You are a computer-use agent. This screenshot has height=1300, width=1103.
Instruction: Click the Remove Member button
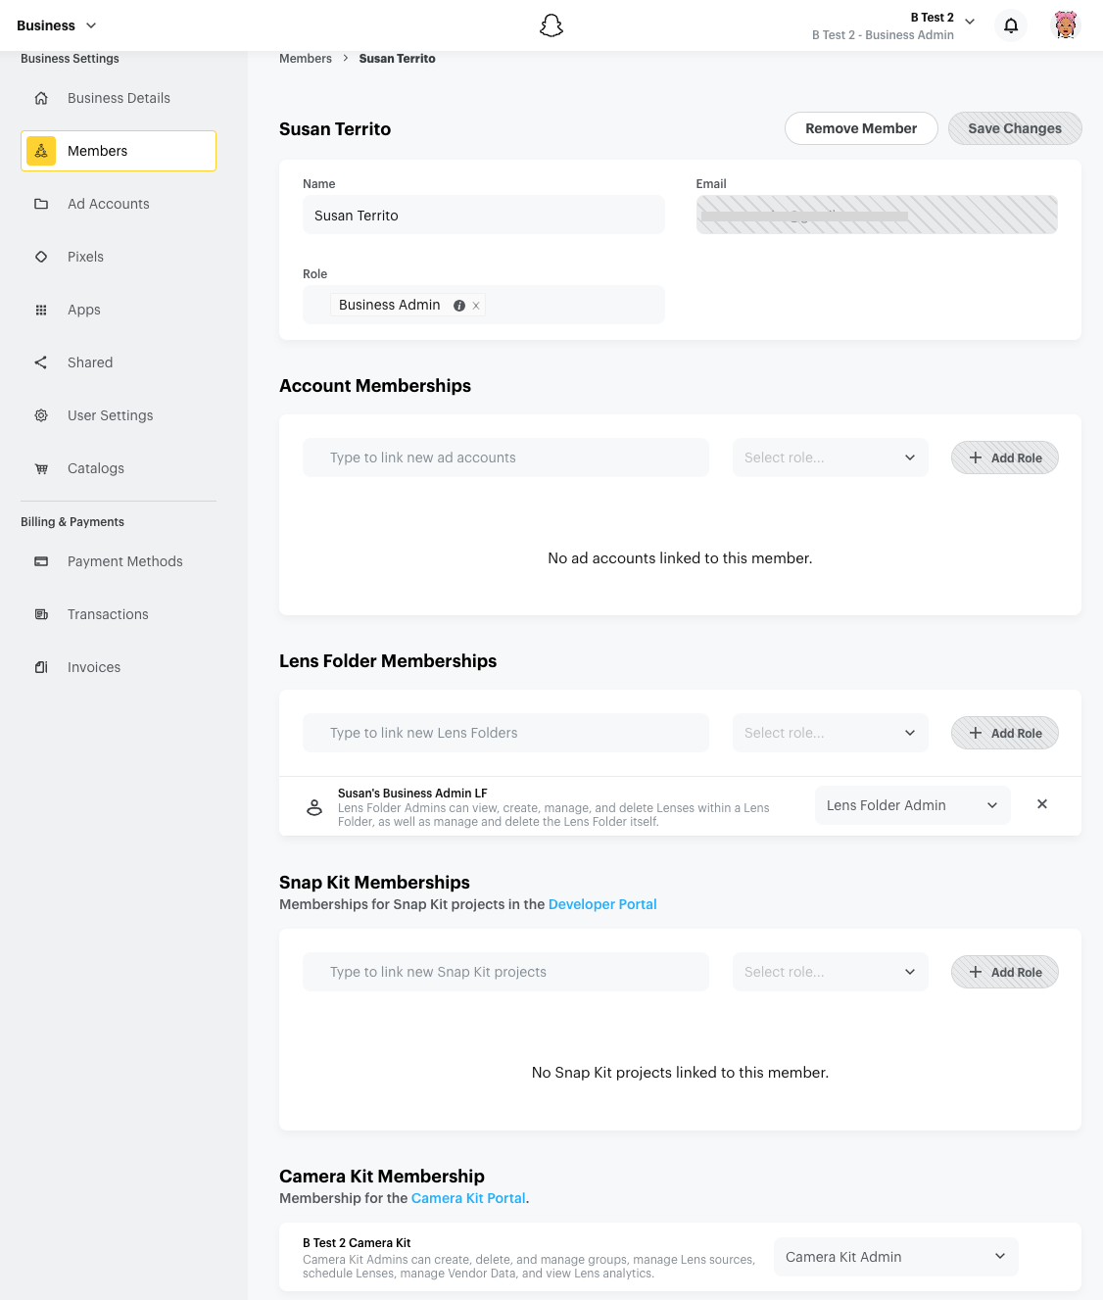860,128
